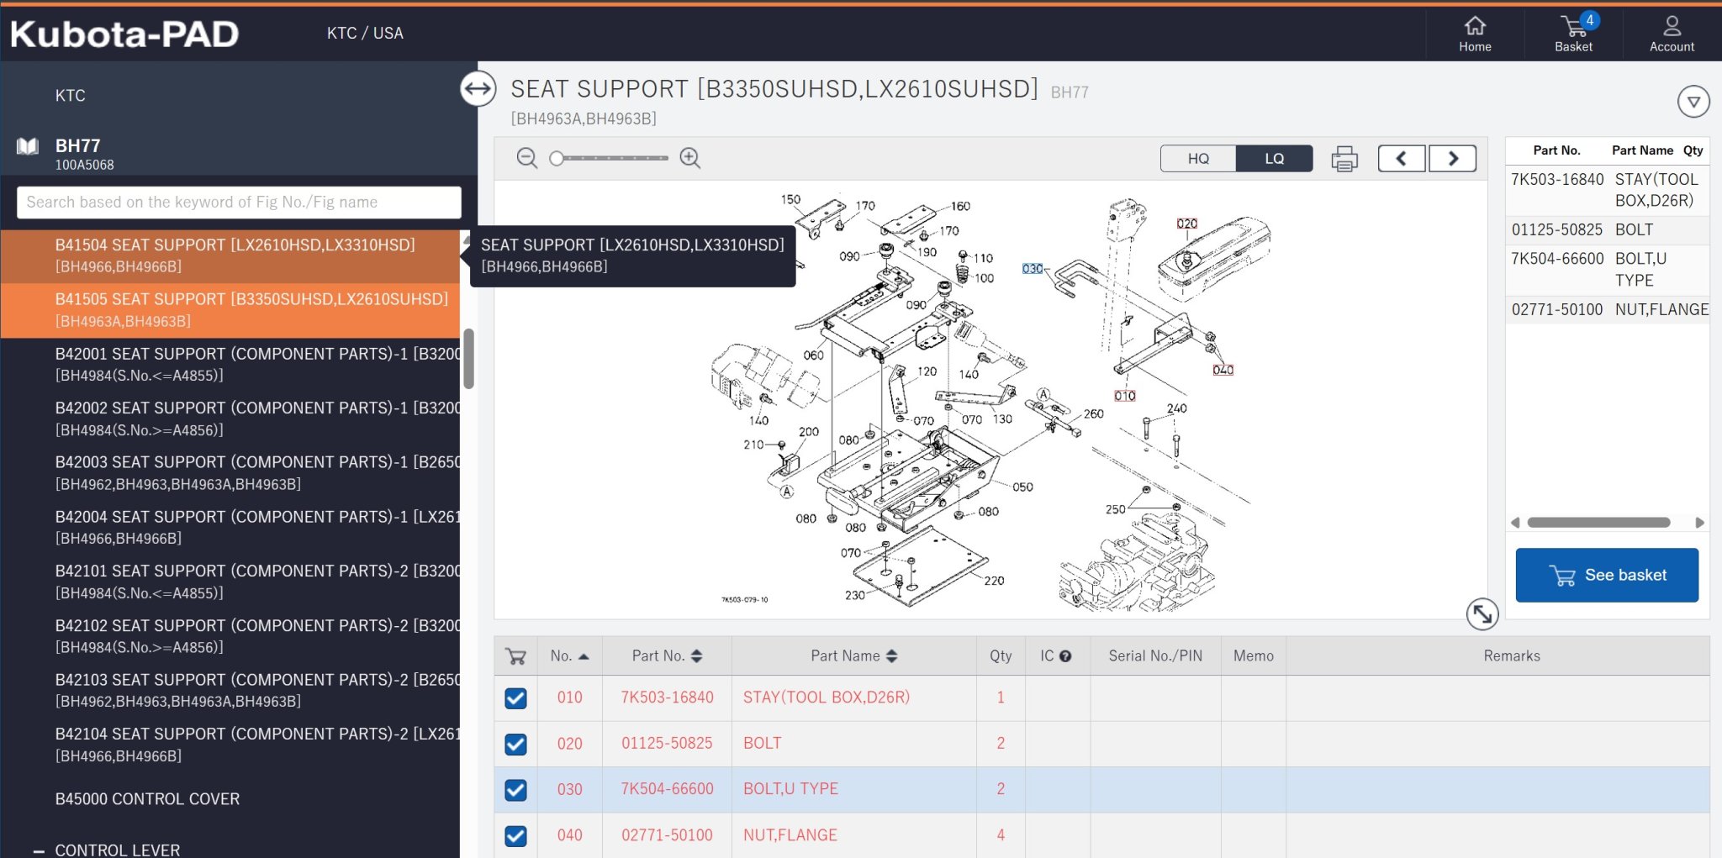Open the Account profile icon
This screenshot has width=1722, height=858.
click(x=1671, y=34)
